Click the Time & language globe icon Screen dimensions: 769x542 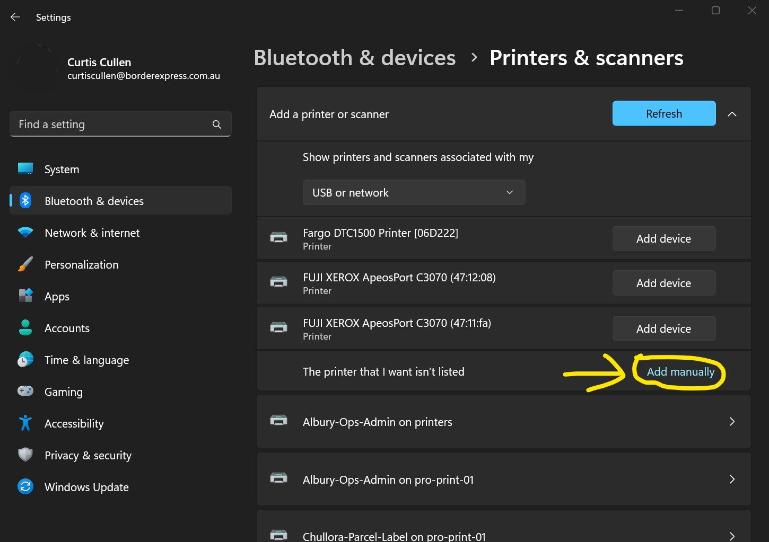click(25, 359)
